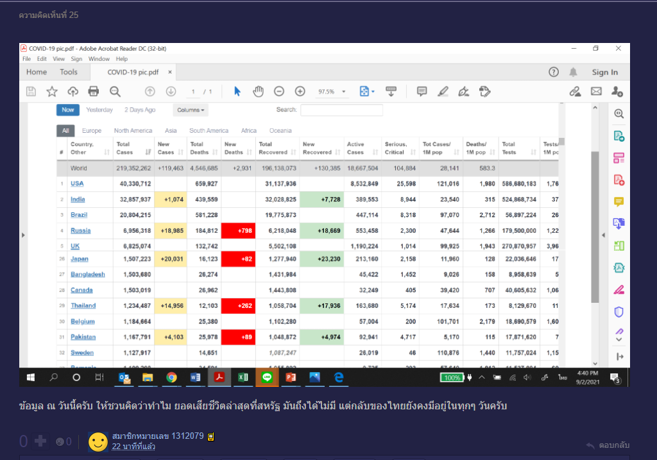Click the reply button below the comment

coord(608,445)
